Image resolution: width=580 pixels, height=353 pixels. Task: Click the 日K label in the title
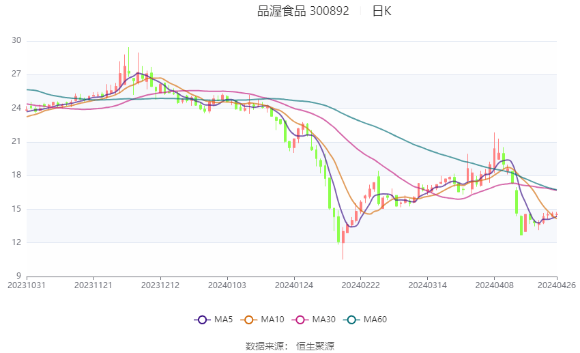tap(381, 11)
